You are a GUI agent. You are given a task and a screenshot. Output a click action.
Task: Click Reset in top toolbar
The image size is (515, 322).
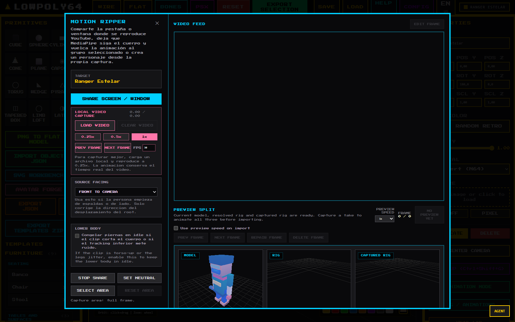tap(233, 7)
